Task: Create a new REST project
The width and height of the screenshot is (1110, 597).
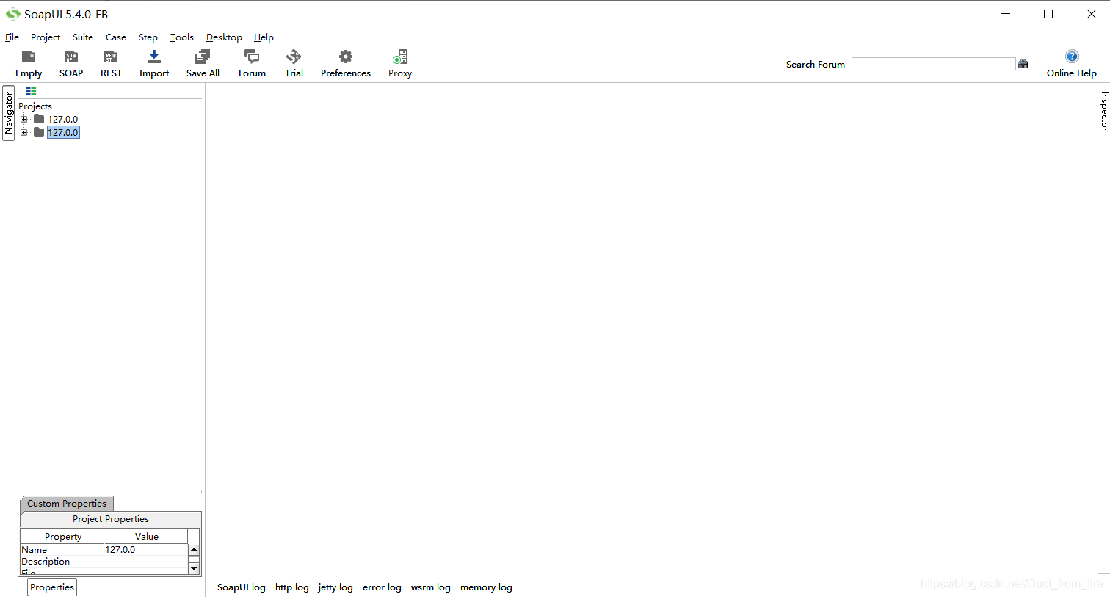Action: point(111,64)
